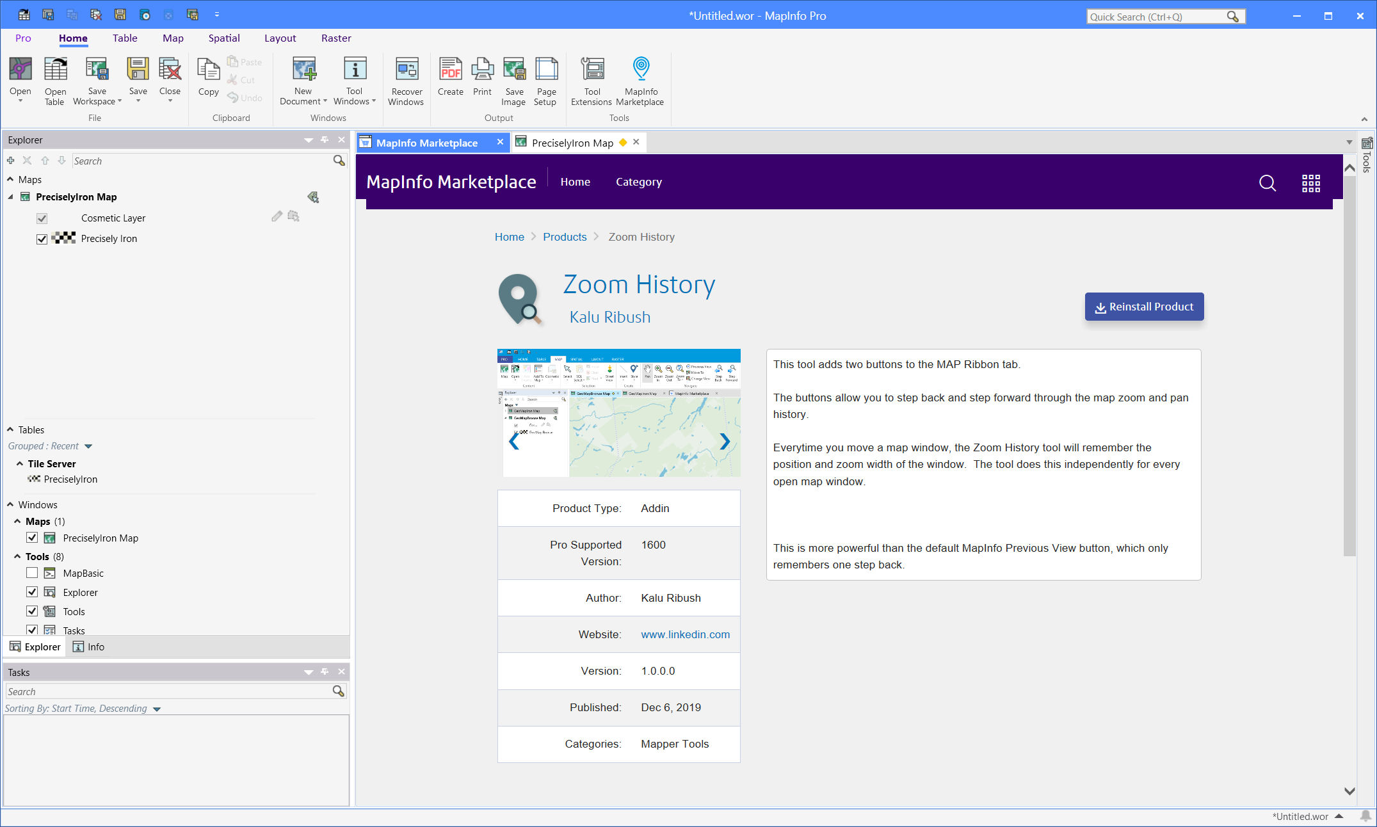The image size is (1377, 827).
Task: Uncheck the Precisely Iron layer checkbox
Action: (x=42, y=239)
